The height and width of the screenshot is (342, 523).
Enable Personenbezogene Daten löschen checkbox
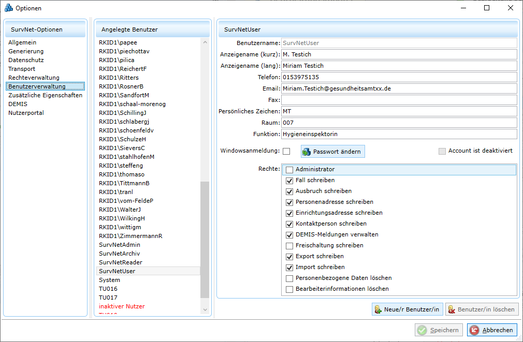[289, 278]
